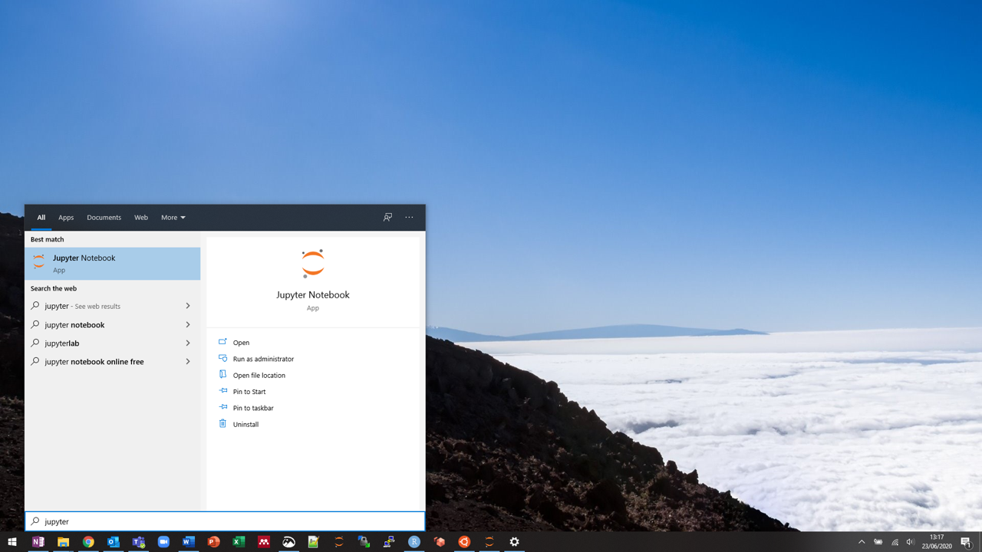Viewport: 982px width, 552px height.
Task: Open the red cube taskbar icon
Action: click(x=440, y=542)
